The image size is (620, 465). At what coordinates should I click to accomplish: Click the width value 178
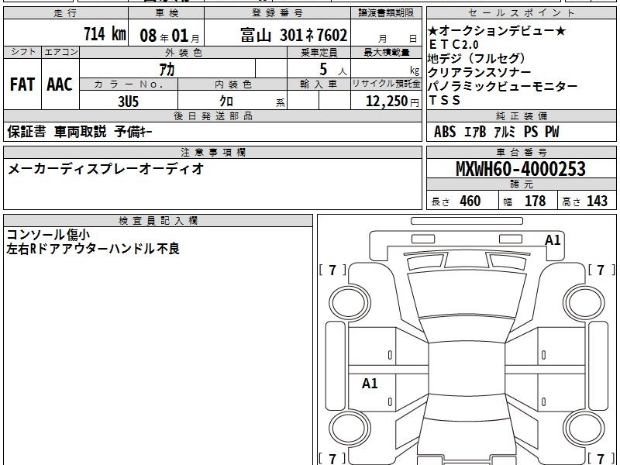pos(535,201)
